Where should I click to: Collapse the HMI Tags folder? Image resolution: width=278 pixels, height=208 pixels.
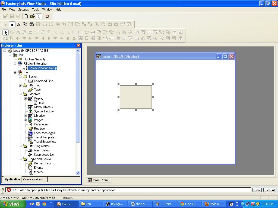point(20,85)
